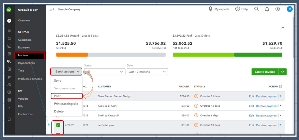Open the R user profile avatar
This screenshot has width=299, height=140.
click(x=290, y=9)
